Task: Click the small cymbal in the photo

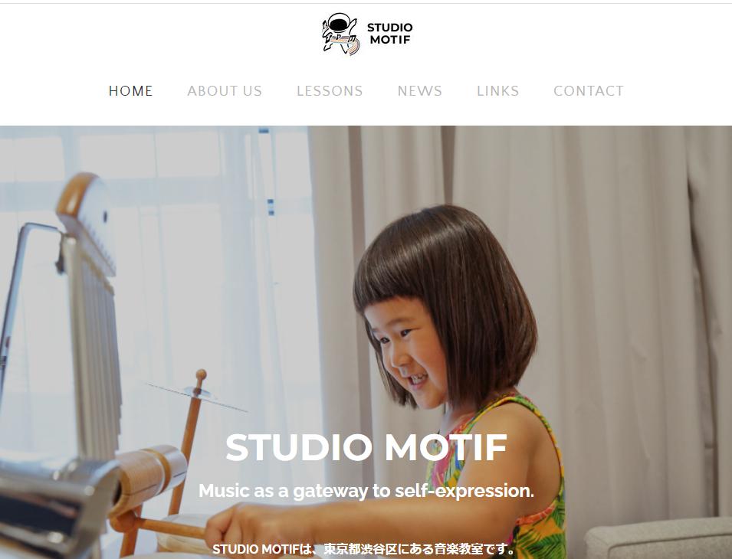Action: click(196, 397)
